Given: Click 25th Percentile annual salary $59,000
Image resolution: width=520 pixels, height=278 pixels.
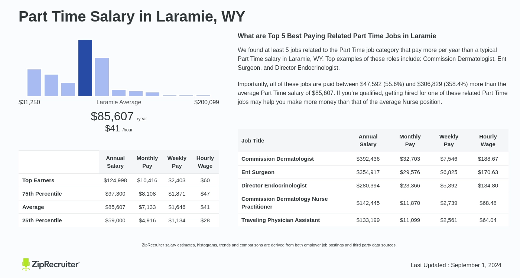Looking at the screenshot, I should click(115, 220).
